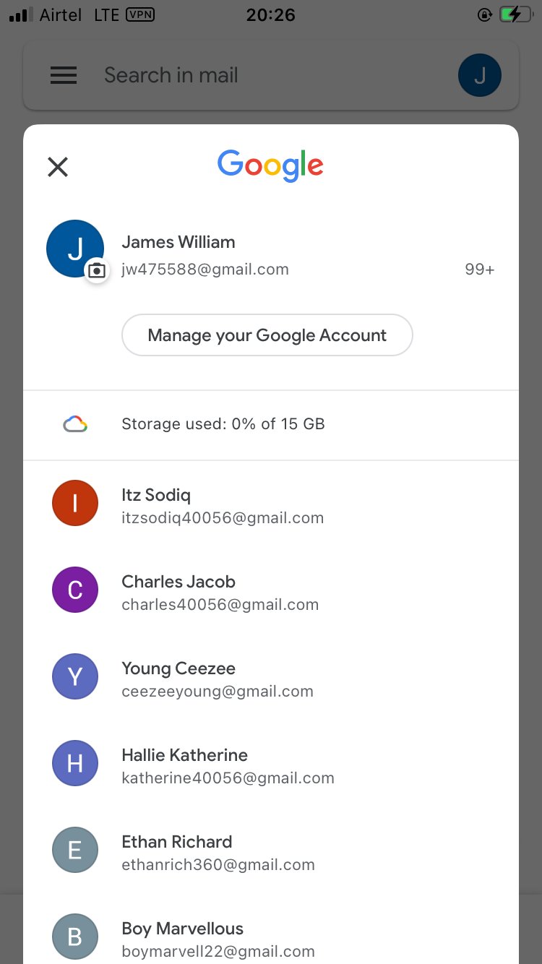Switch to the Itz Sodiq account
Viewport: 542px width, 964px height.
[271, 504]
